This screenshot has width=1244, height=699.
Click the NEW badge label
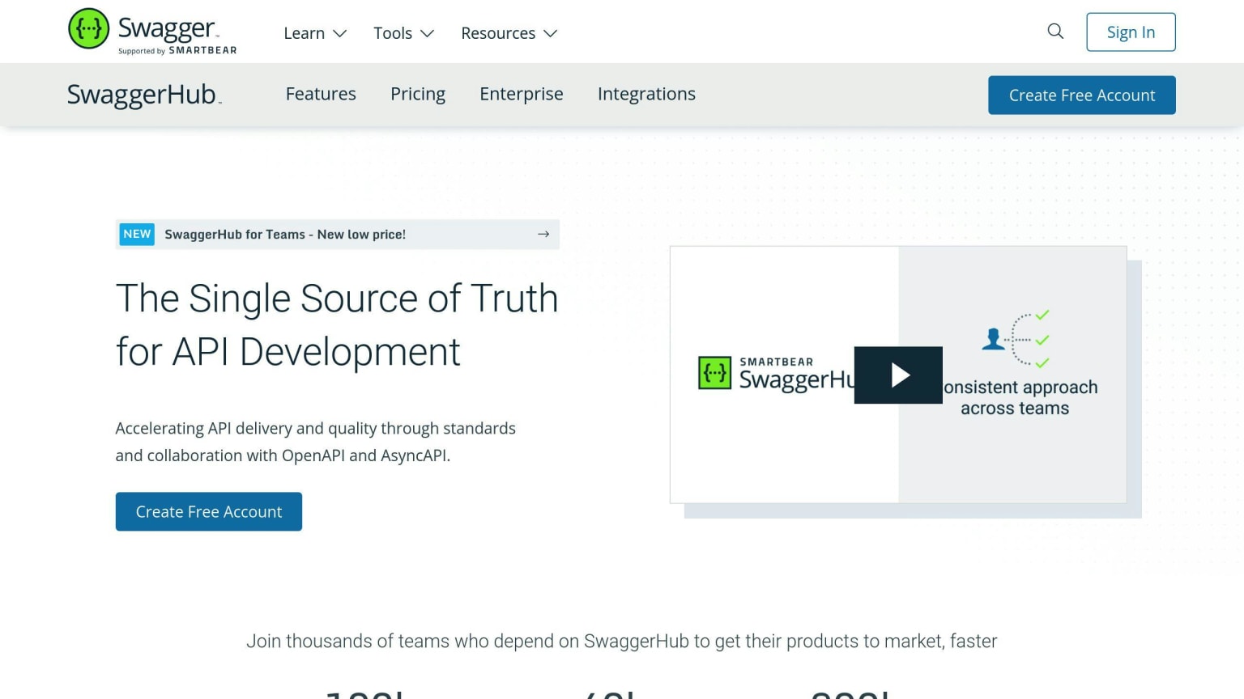(x=137, y=234)
